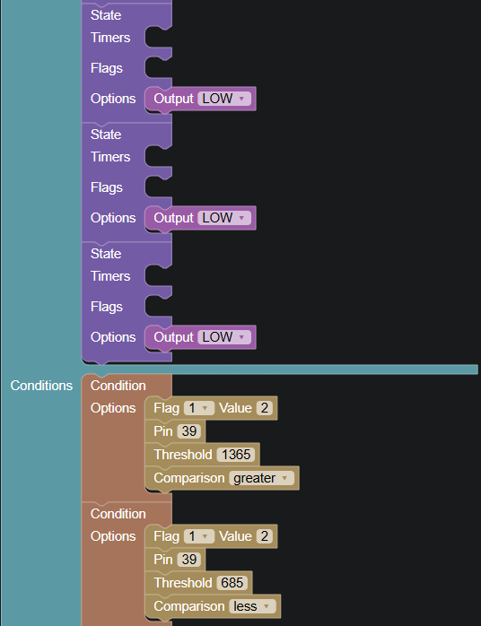The width and height of the screenshot is (481, 626).
Task: Edit the Pin 39 field in the first condition
Action: (x=189, y=431)
